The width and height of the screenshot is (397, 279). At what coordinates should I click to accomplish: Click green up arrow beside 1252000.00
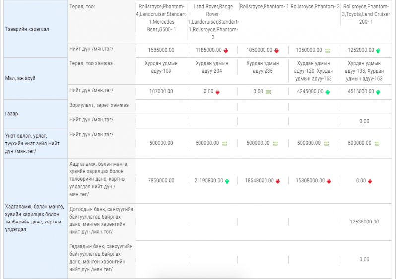coord(378,50)
